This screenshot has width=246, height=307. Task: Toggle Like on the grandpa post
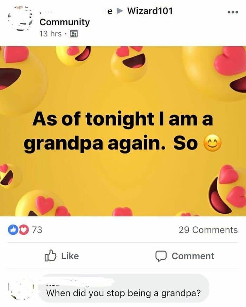tap(62, 256)
